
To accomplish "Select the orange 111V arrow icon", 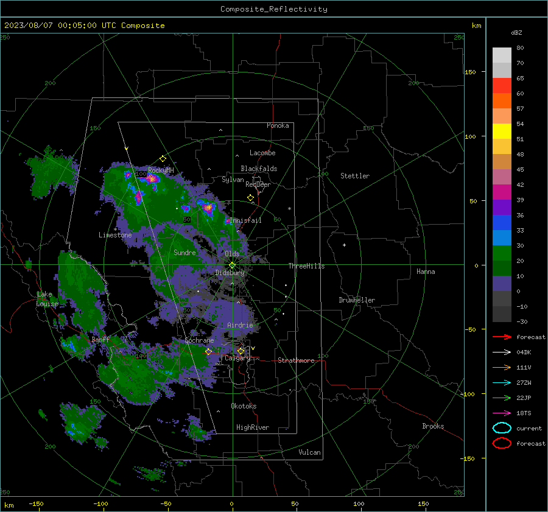I will click(502, 367).
